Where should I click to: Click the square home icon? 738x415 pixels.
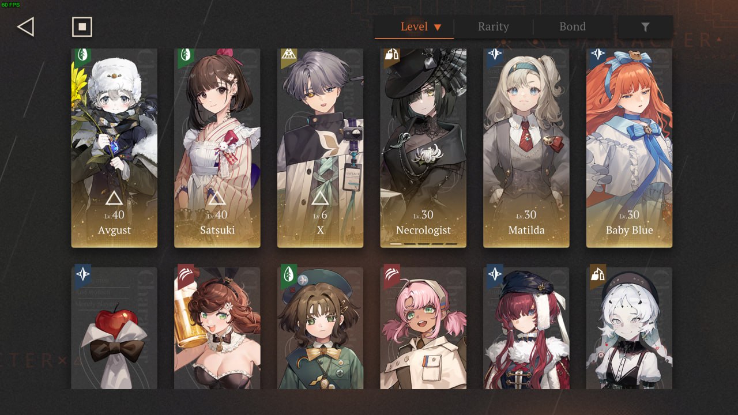tap(82, 27)
